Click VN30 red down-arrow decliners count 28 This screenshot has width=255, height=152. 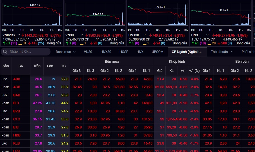93,43
